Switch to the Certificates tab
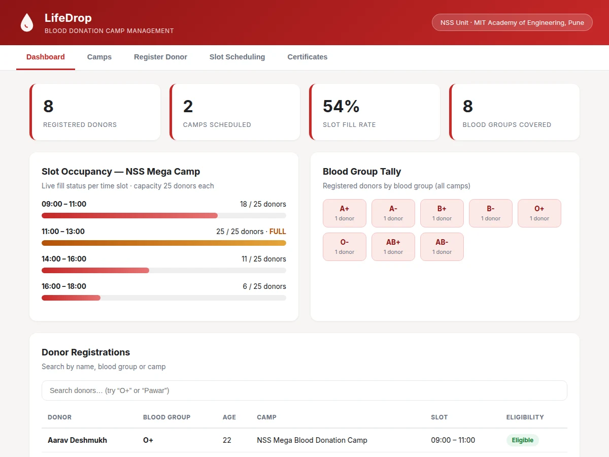 coord(308,57)
